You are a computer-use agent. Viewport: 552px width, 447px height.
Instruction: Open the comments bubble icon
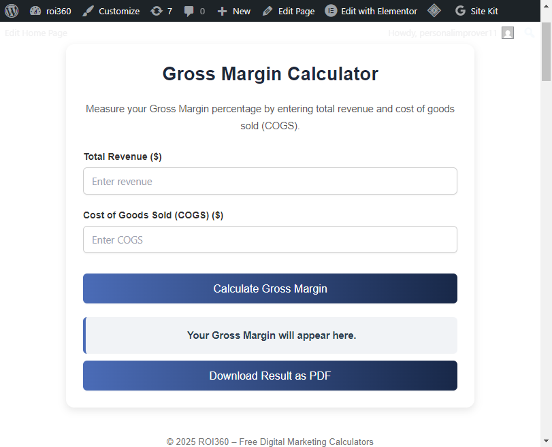[194, 11]
